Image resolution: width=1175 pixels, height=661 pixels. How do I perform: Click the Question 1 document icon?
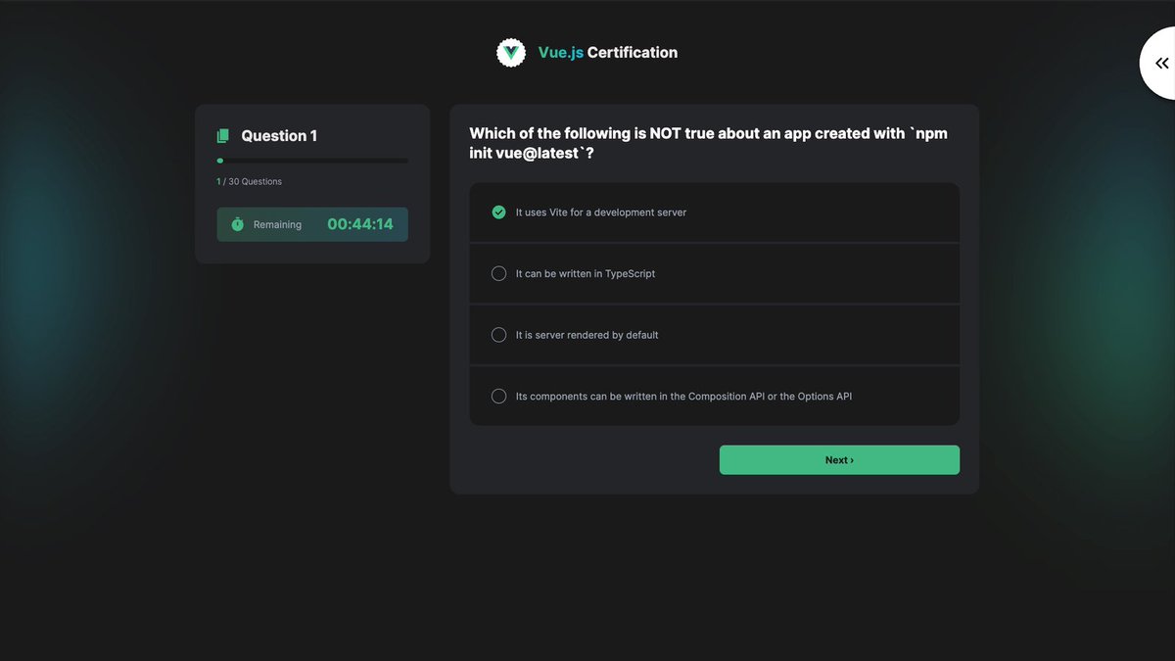pos(223,136)
